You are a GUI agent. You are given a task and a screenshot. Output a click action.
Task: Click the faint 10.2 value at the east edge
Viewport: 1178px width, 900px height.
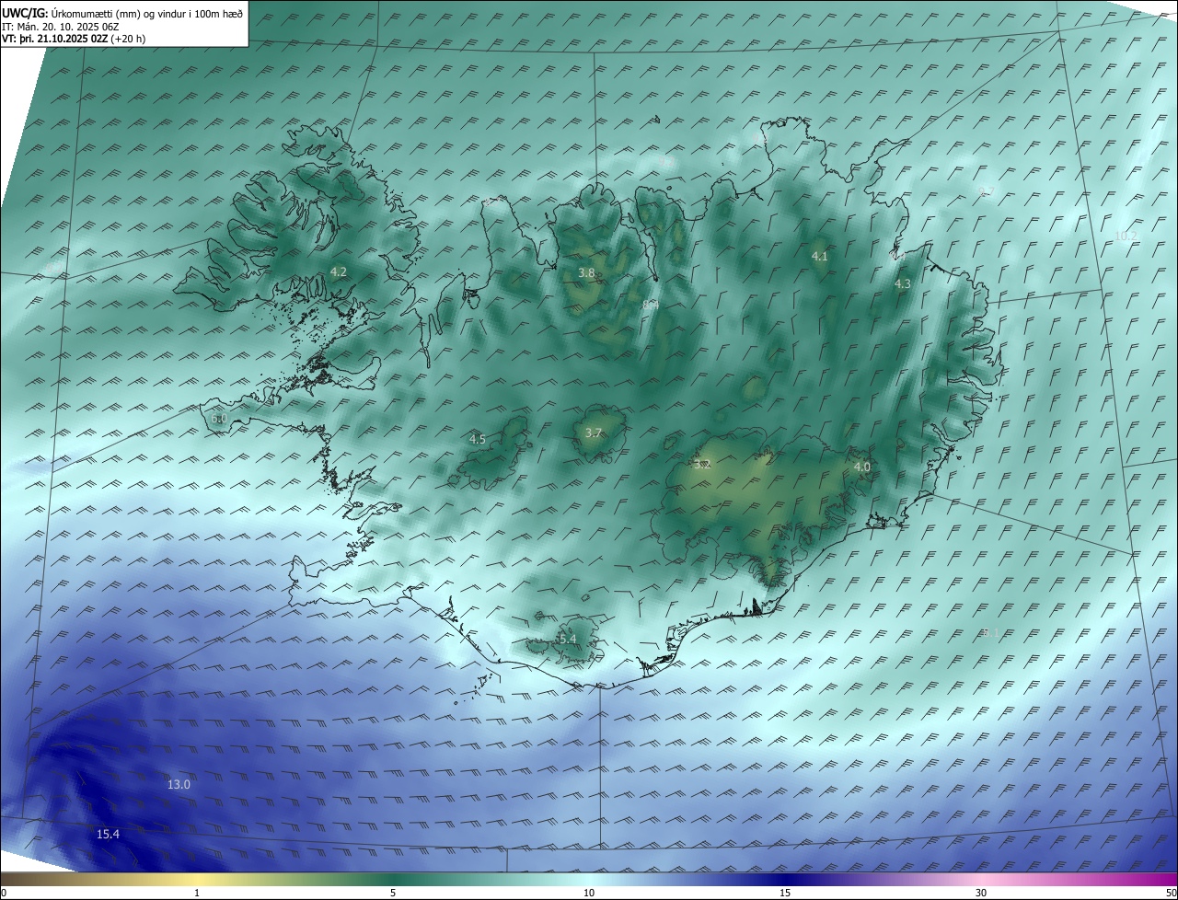point(1125,237)
